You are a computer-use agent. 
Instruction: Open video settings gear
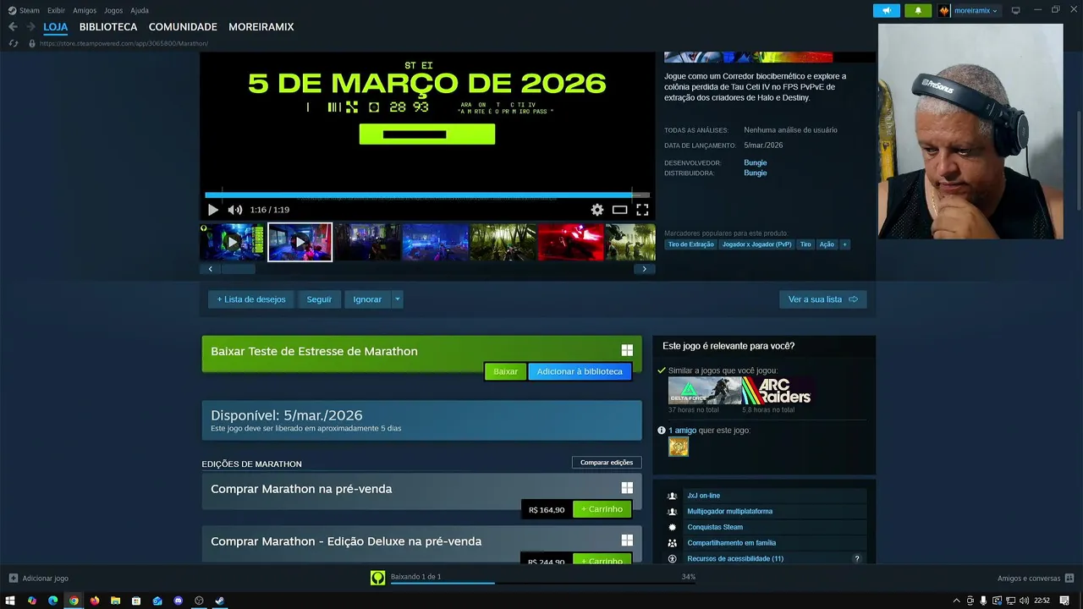click(x=597, y=210)
